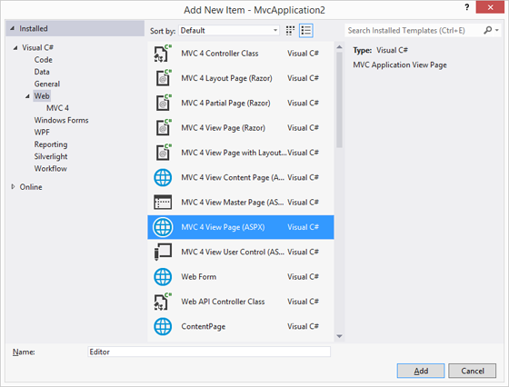
Task: Click the MVC 4 Layout Page (Razor) icon
Action: pos(163,78)
